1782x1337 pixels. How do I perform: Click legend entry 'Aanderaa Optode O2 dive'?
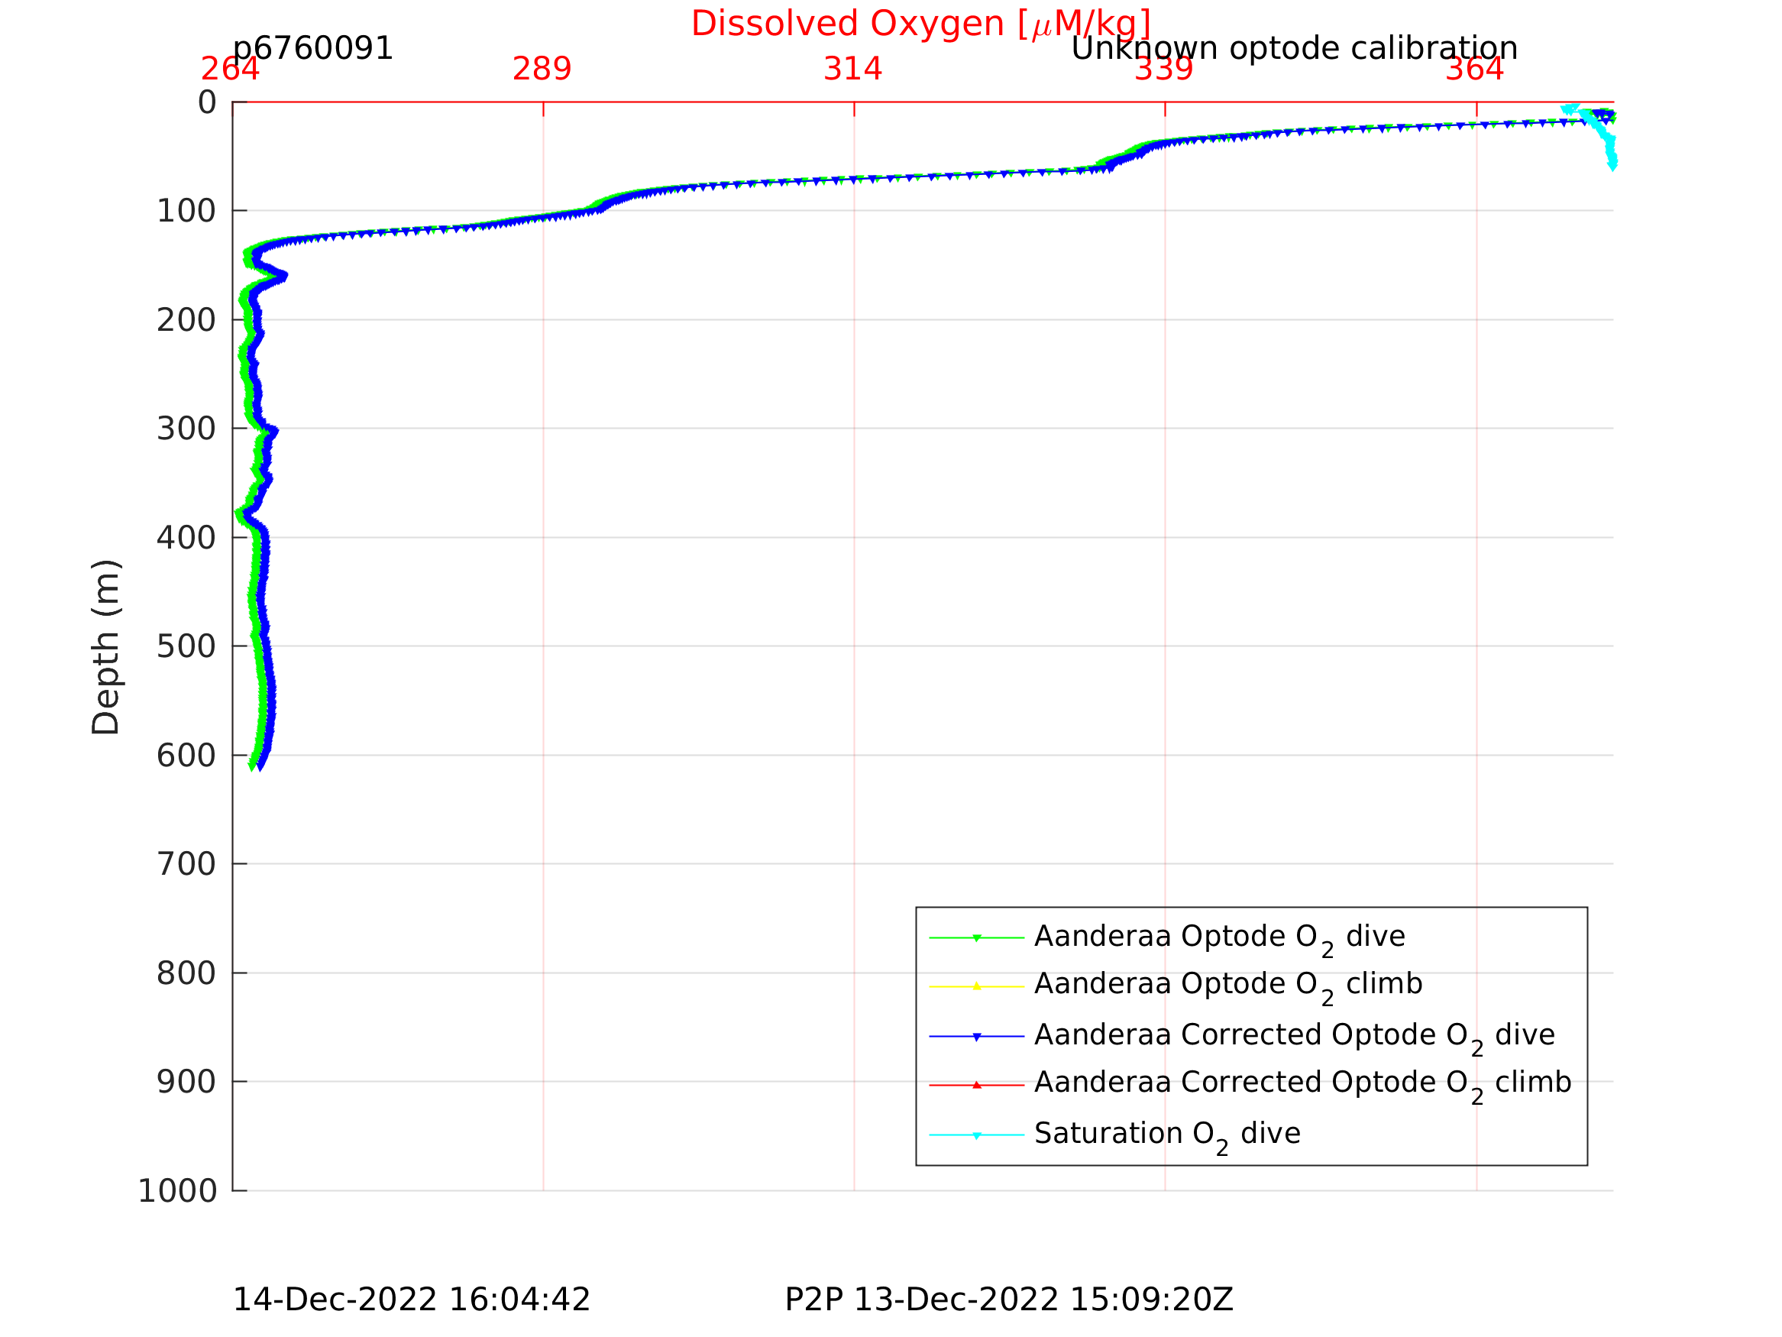(x=1220, y=939)
